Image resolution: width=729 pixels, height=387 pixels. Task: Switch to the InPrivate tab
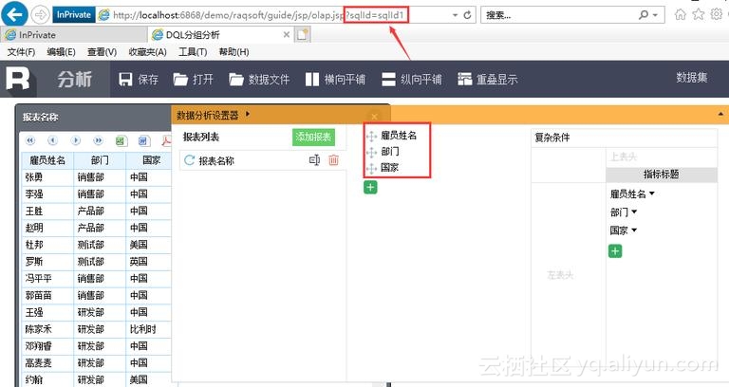coord(74,35)
